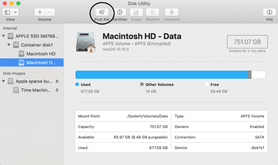Click the Capacity 751.07 GB table value
278x165 pixels.
click(159, 127)
